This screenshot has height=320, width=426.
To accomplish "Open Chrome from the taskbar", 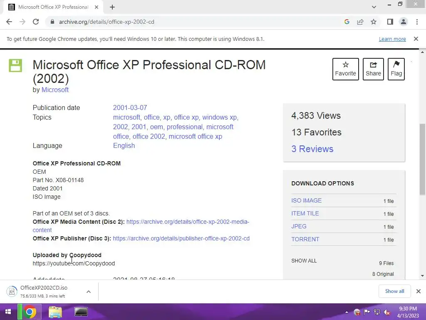I will click(30, 312).
